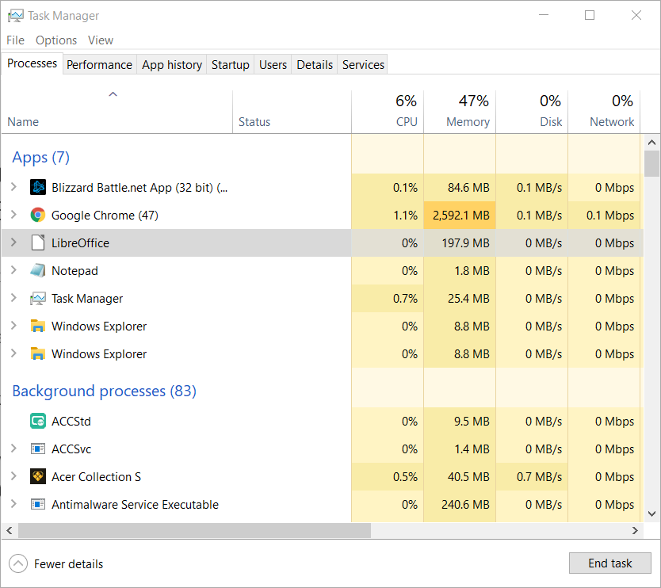
Task: Sort processes by CPU usage column
Action: click(388, 112)
